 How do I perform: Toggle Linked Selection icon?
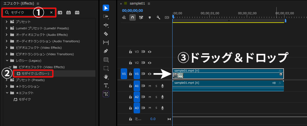point(141,17)
